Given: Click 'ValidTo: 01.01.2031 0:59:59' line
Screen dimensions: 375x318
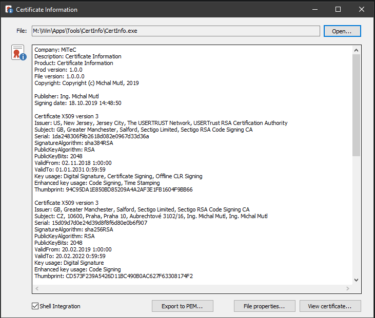Looking at the screenshot, I should click(x=70, y=169).
